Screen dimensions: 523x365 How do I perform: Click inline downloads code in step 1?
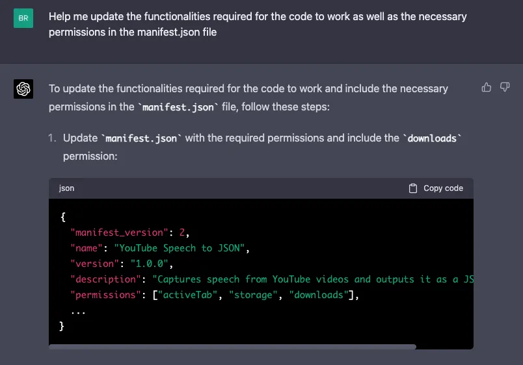click(x=433, y=138)
